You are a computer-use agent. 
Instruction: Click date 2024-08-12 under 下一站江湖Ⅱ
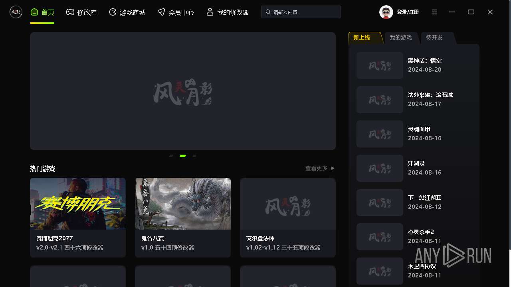pos(425,207)
